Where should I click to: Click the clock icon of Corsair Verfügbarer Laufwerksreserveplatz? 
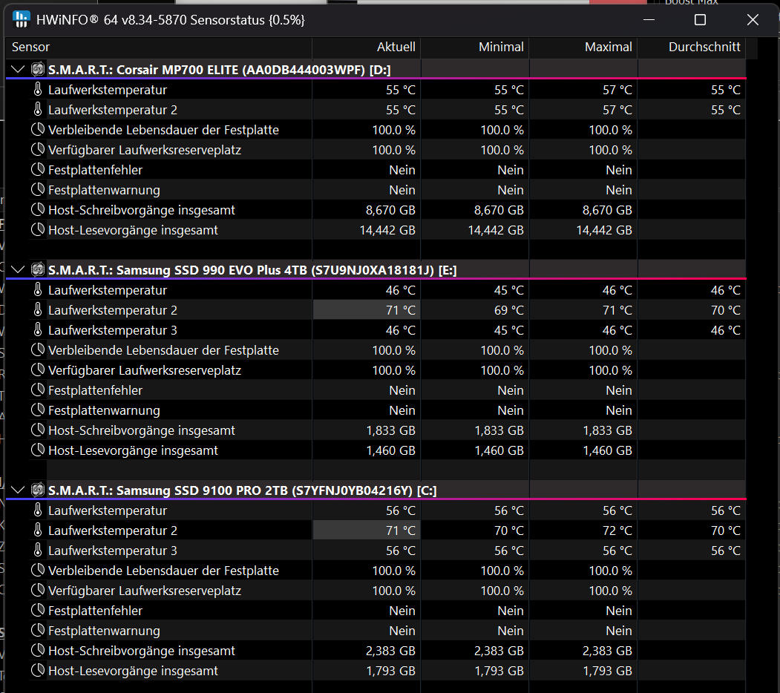38,150
